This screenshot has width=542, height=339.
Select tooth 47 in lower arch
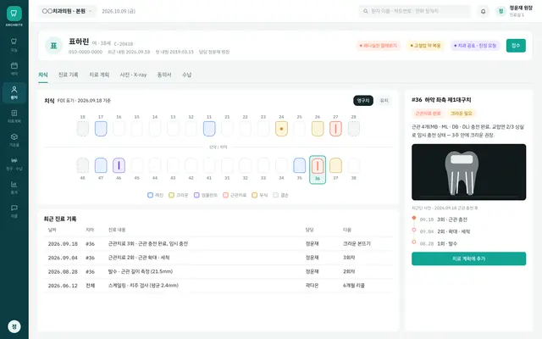(x=101, y=165)
